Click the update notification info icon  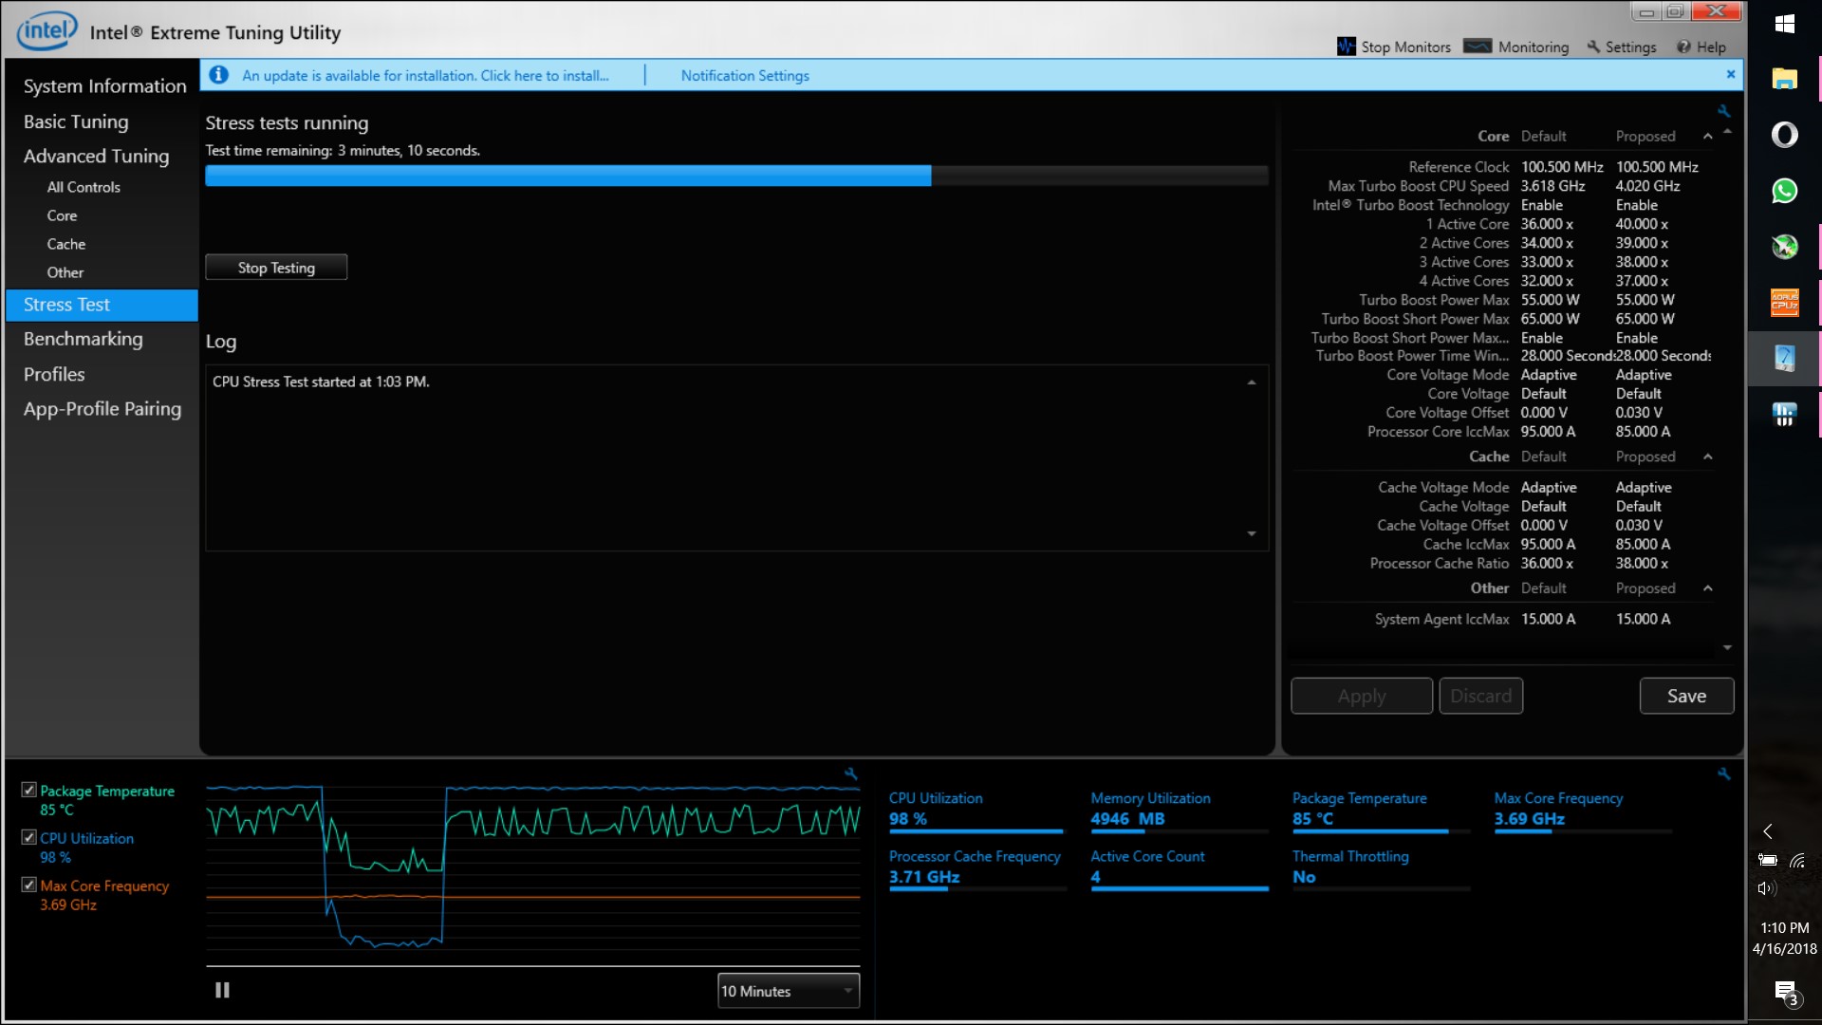(219, 75)
